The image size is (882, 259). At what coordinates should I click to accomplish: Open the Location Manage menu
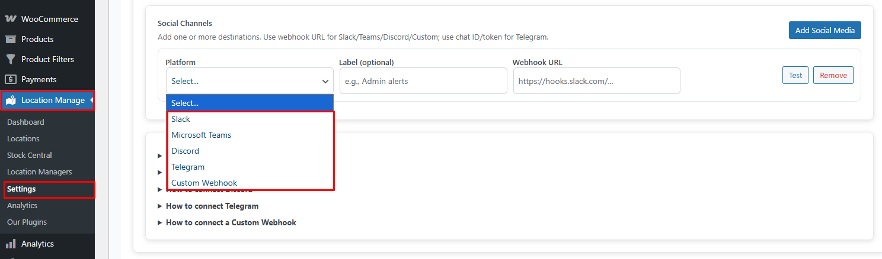47,101
